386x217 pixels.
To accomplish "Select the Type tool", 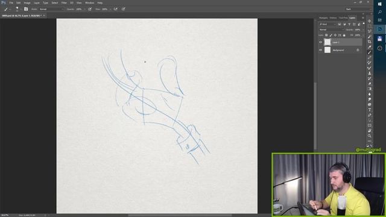I will [x=370, y=110].
